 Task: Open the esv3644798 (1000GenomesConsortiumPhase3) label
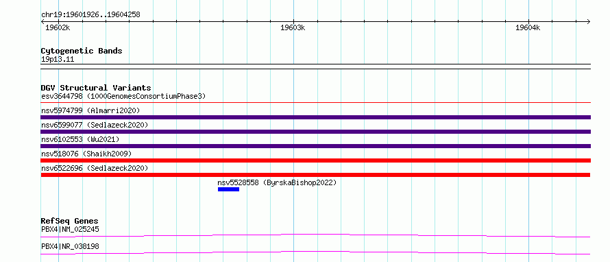click(x=123, y=96)
